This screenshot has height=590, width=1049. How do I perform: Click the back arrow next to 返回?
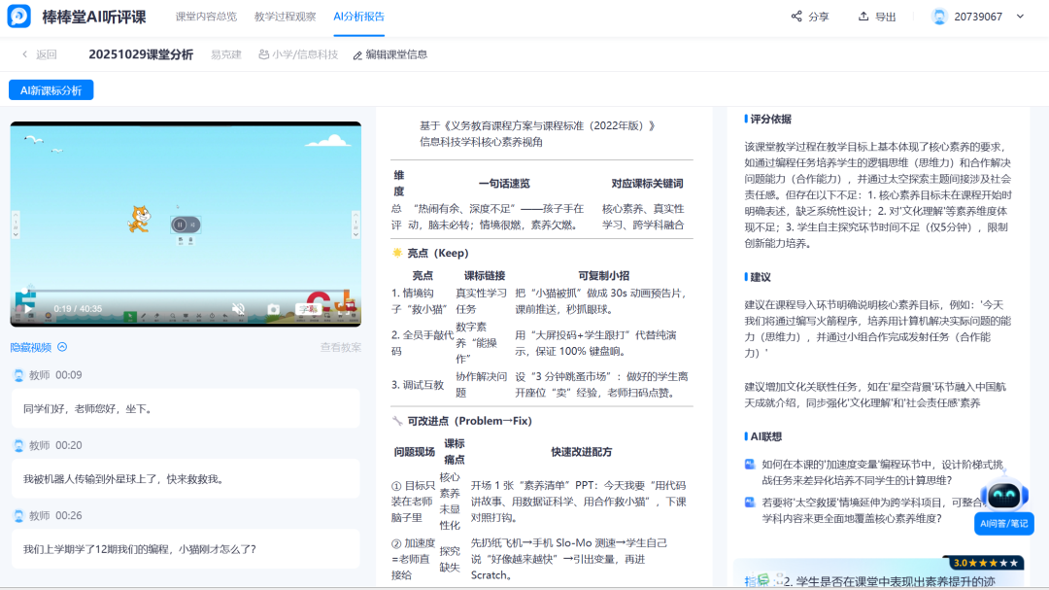pos(24,54)
